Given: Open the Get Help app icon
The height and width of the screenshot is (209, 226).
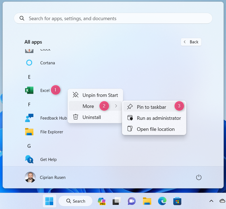Looking at the screenshot, I should (29, 159).
